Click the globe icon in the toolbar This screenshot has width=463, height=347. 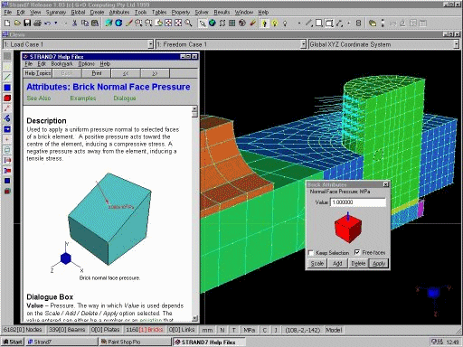coord(213,23)
